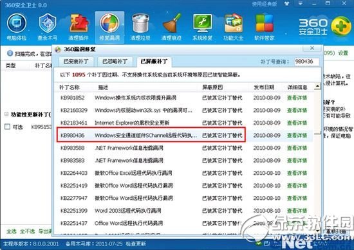Switch to the 已忽略补丁 tab
Image resolution: width=354 pixels, height=250 pixels.
click(115, 62)
